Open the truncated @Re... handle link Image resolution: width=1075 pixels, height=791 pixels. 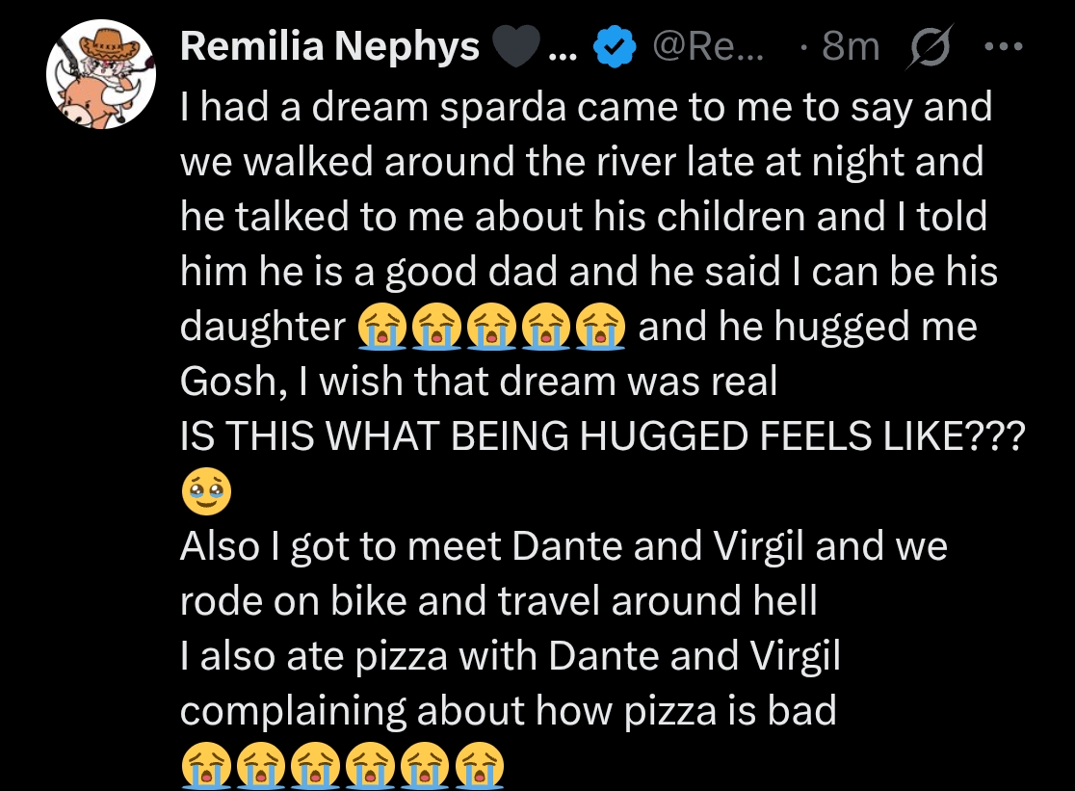pos(707,46)
